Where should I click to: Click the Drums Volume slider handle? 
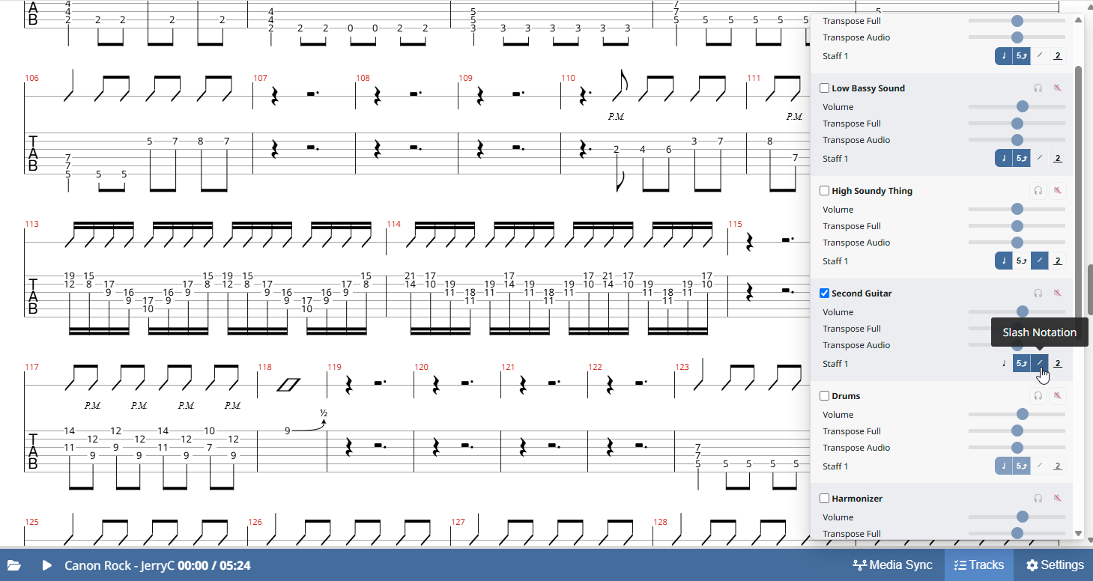point(1022,415)
